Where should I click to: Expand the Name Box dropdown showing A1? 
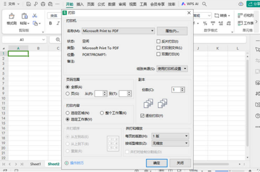coord(44,40)
